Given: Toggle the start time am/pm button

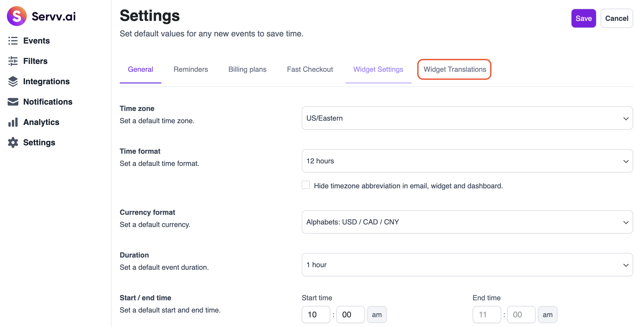Looking at the screenshot, I should (377, 315).
